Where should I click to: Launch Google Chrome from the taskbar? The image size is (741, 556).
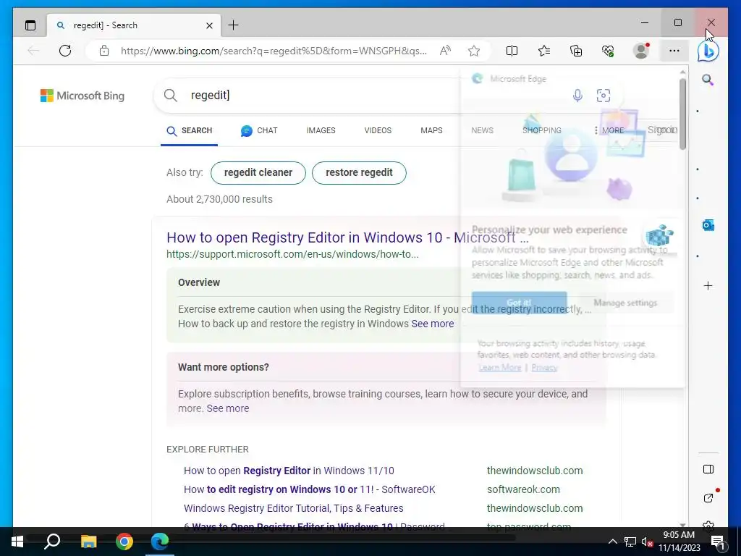click(x=124, y=542)
